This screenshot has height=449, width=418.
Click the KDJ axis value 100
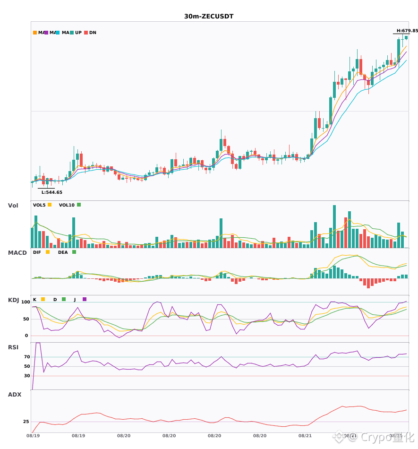click(x=26, y=302)
